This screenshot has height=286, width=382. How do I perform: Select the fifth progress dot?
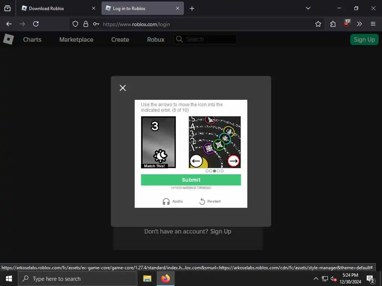coord(222,171)
